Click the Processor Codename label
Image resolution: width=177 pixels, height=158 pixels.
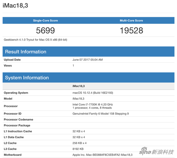tap(19, 119)
